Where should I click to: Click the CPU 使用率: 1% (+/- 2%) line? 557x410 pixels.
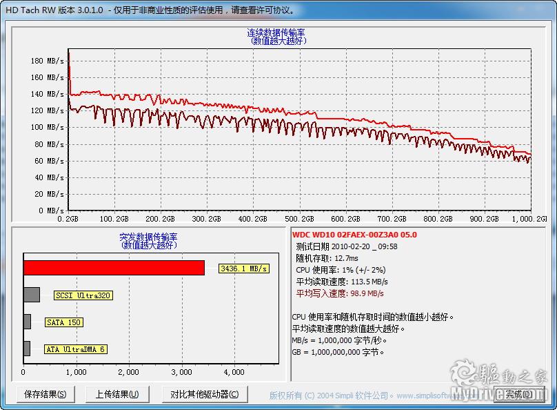(x=341, y=270)
